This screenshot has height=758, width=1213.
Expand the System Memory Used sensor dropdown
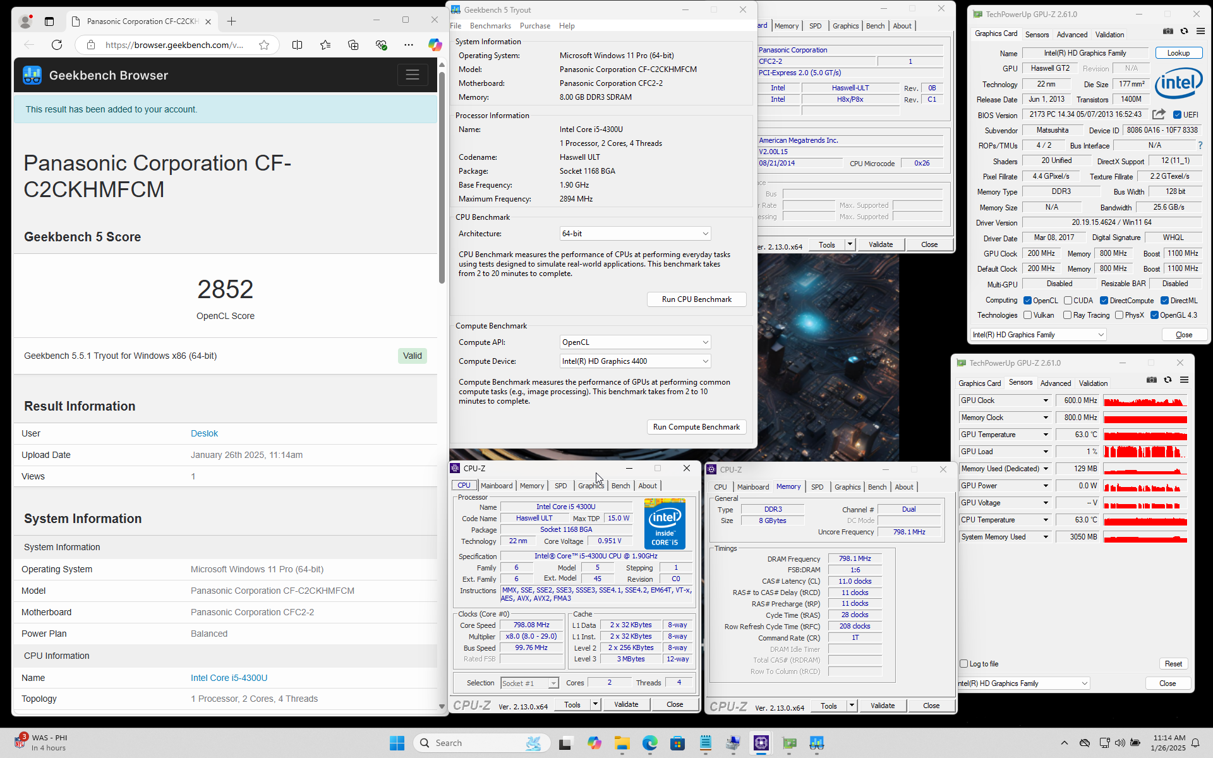point(1046,537)
